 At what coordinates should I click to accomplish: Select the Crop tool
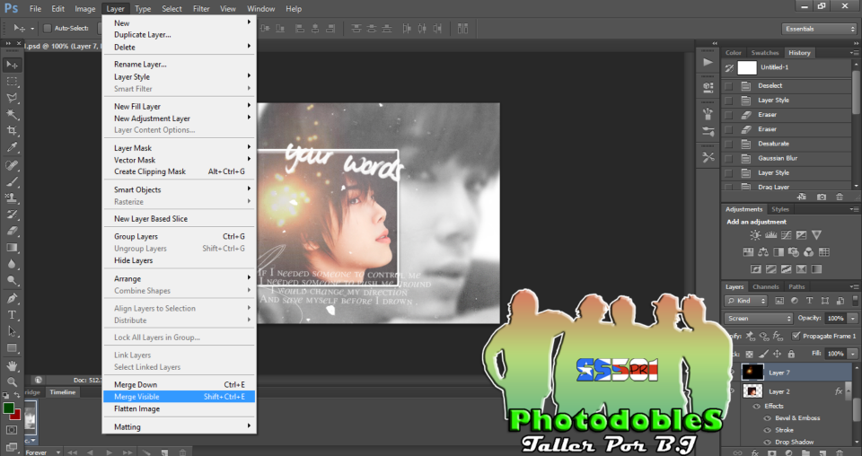click(12, 131)
